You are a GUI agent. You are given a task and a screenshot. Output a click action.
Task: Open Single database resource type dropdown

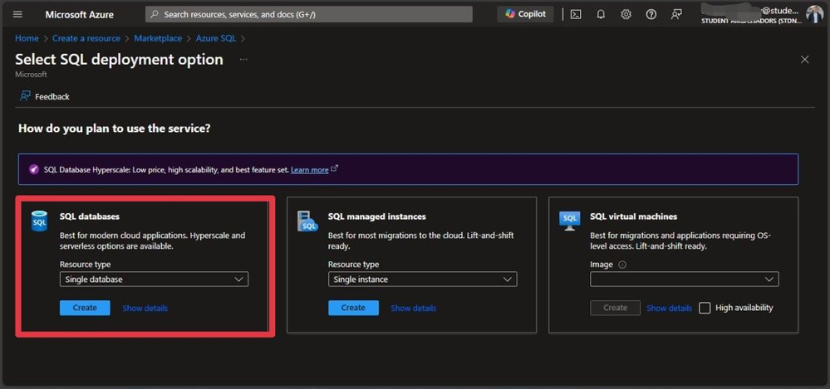pos(154,279)
